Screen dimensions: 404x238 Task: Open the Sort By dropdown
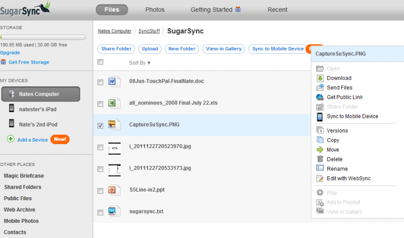[140, 63]
